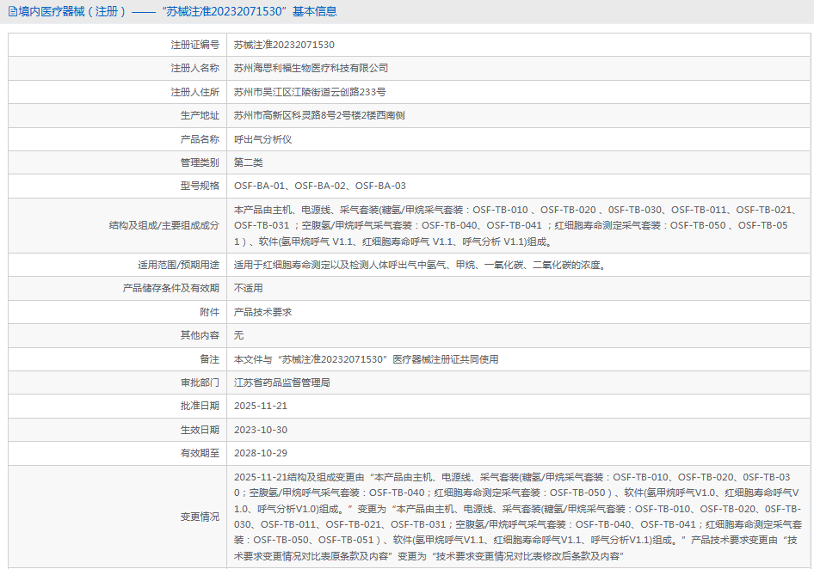Click the structure description starting with 本产品由主机
Screen dimensions: 814x569
(x=515, y=226)
